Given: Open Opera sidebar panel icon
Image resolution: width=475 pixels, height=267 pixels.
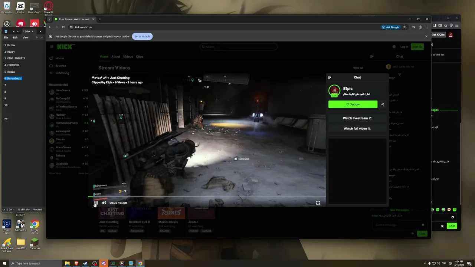Looking at the screenshot, I should pos(435,25).
